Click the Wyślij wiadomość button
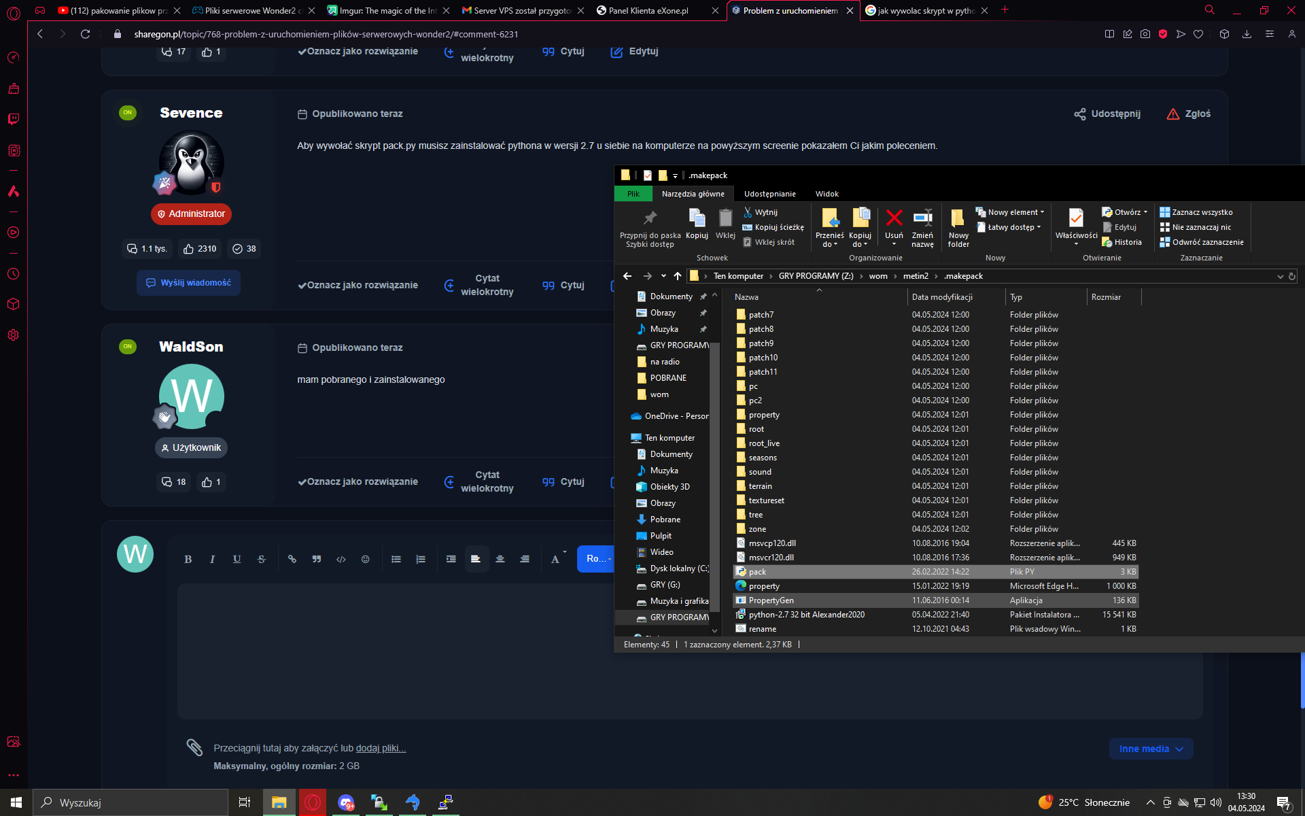The image size is (1305, 816). pyautogui.click(x=188, y=283)
